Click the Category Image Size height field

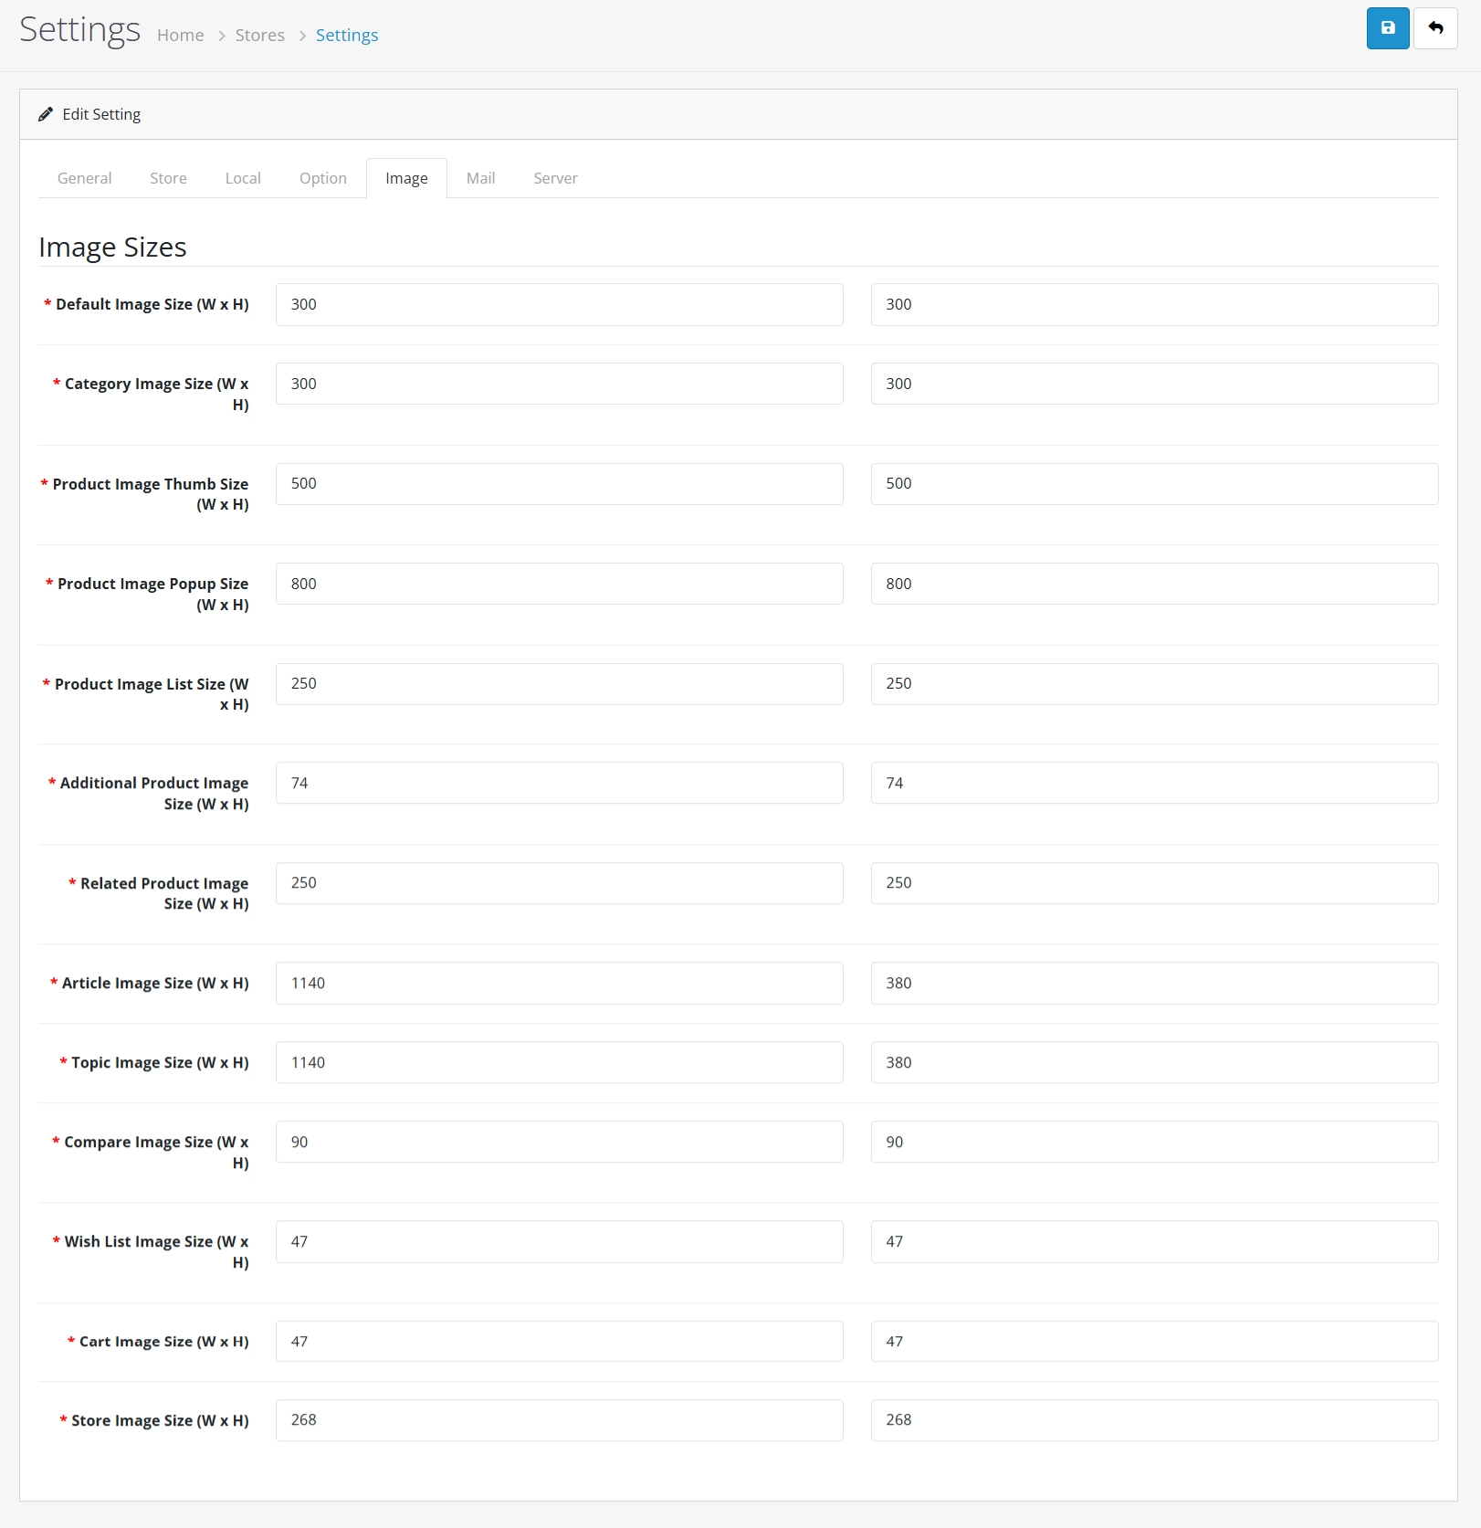1154,384
